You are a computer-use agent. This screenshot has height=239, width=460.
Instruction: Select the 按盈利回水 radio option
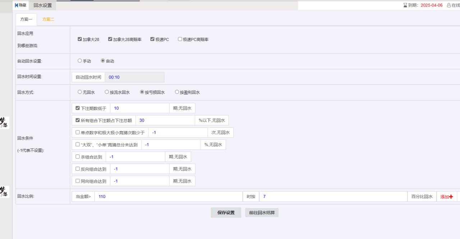click(177, 92)
